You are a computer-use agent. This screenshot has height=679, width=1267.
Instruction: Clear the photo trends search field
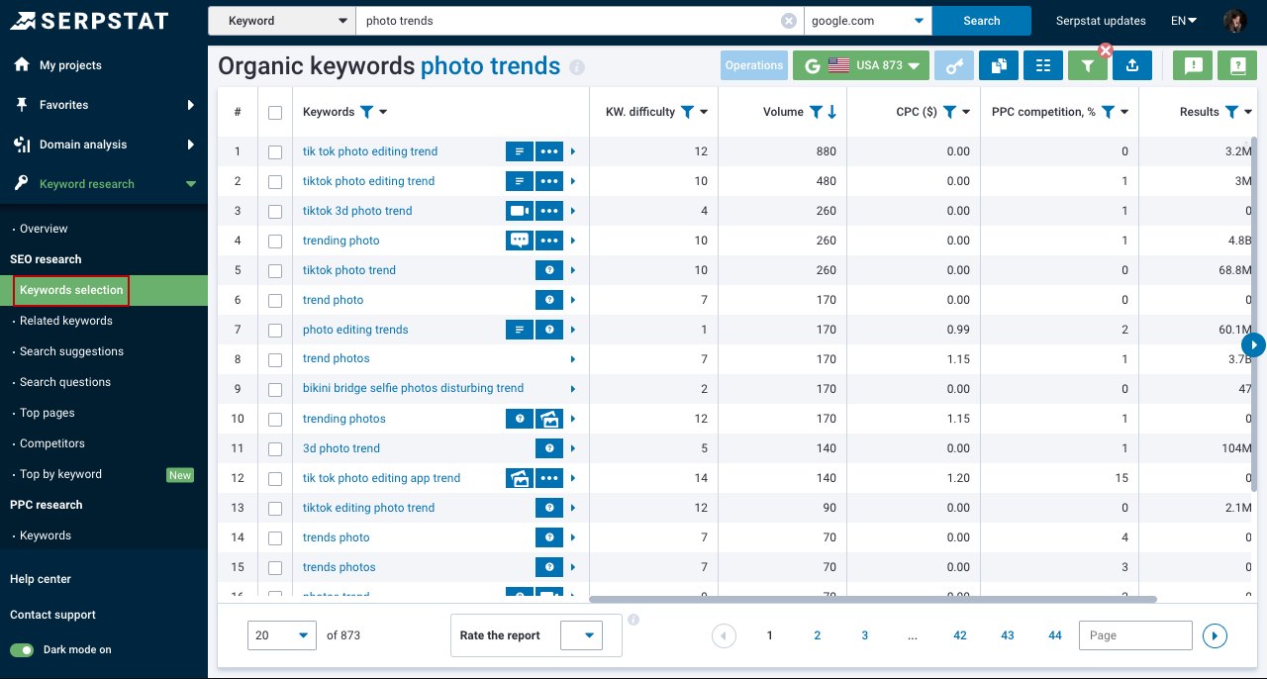point(788,21)
